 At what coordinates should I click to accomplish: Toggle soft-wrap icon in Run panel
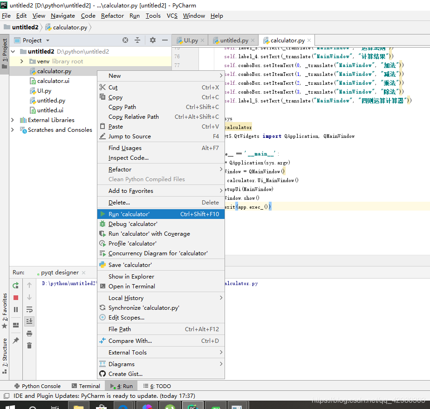[x=29, y=309]
